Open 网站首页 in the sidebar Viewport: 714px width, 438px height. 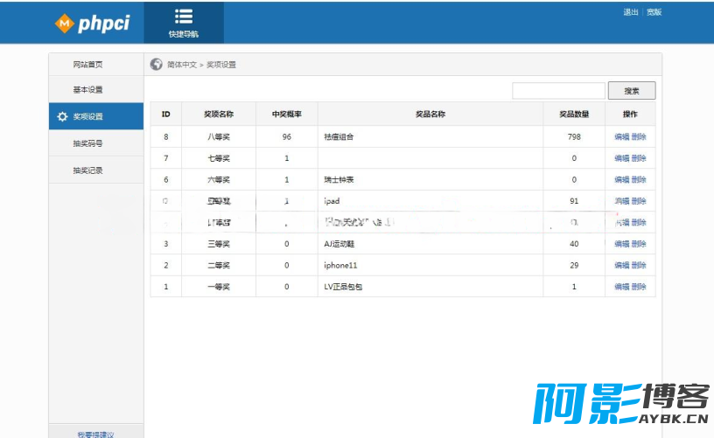tap(87, 65)
